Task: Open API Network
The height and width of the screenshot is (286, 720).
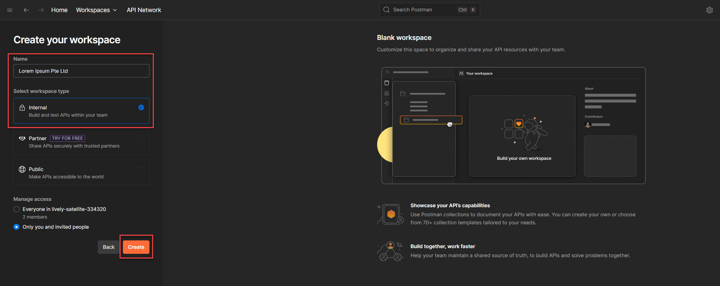Action: (144, 10)
